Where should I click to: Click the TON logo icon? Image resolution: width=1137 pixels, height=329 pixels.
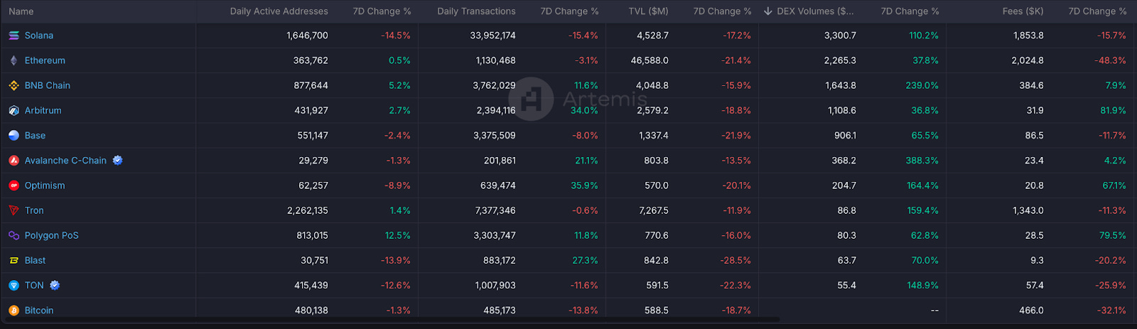14,286
